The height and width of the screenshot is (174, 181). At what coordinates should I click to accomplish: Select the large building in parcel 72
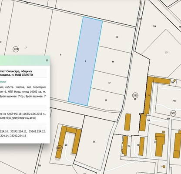tap(160, 144)
